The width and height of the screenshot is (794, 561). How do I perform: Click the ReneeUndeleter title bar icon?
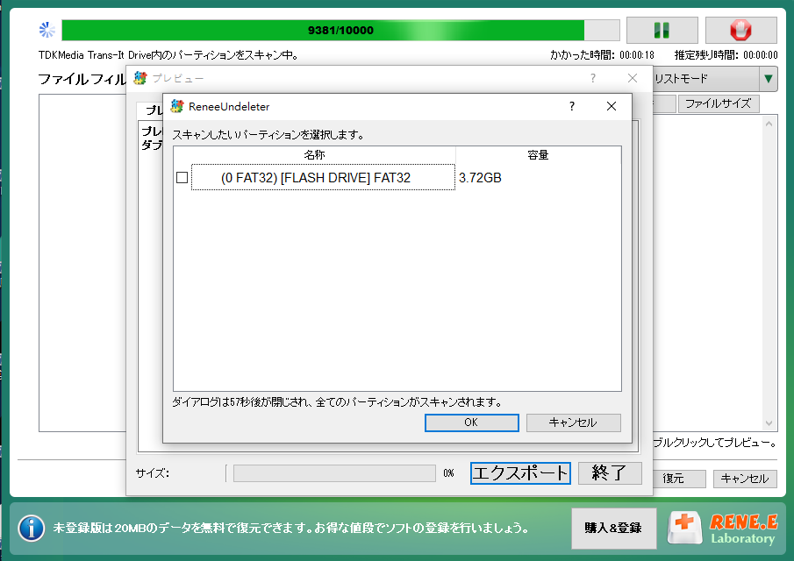pos(176,106)
